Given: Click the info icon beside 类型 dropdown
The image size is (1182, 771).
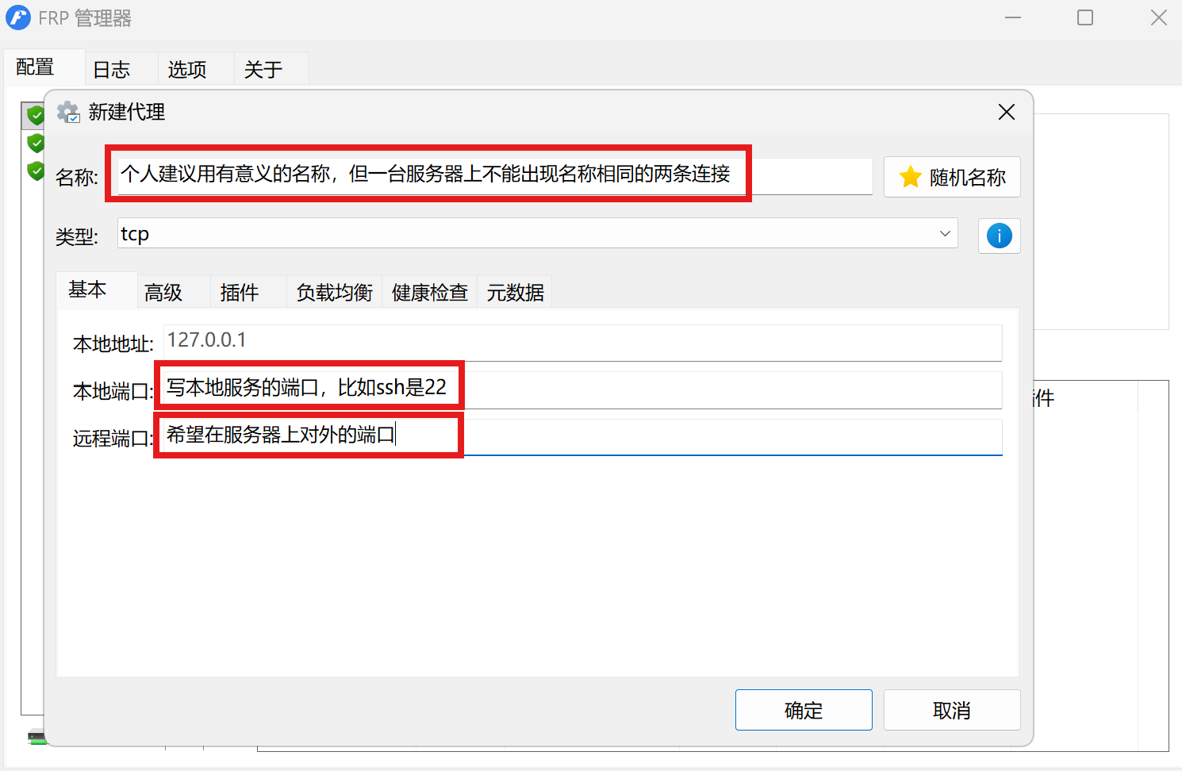Looking at the screenshot, I should (x=999, y=236).
